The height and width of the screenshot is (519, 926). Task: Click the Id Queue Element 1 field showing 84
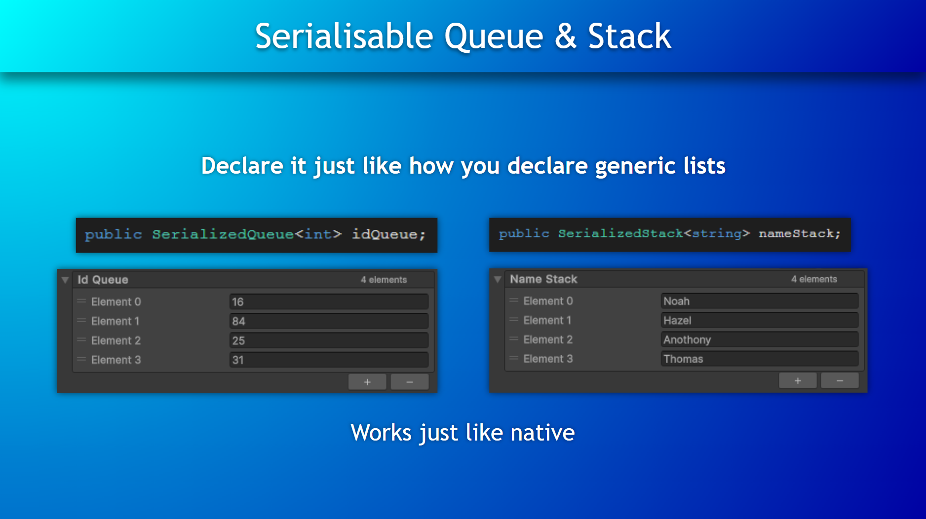(x=329, y=321)
